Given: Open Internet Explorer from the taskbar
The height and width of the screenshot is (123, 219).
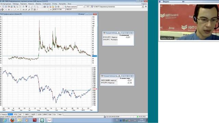Looking at the screenshot, I should point(5,120).
